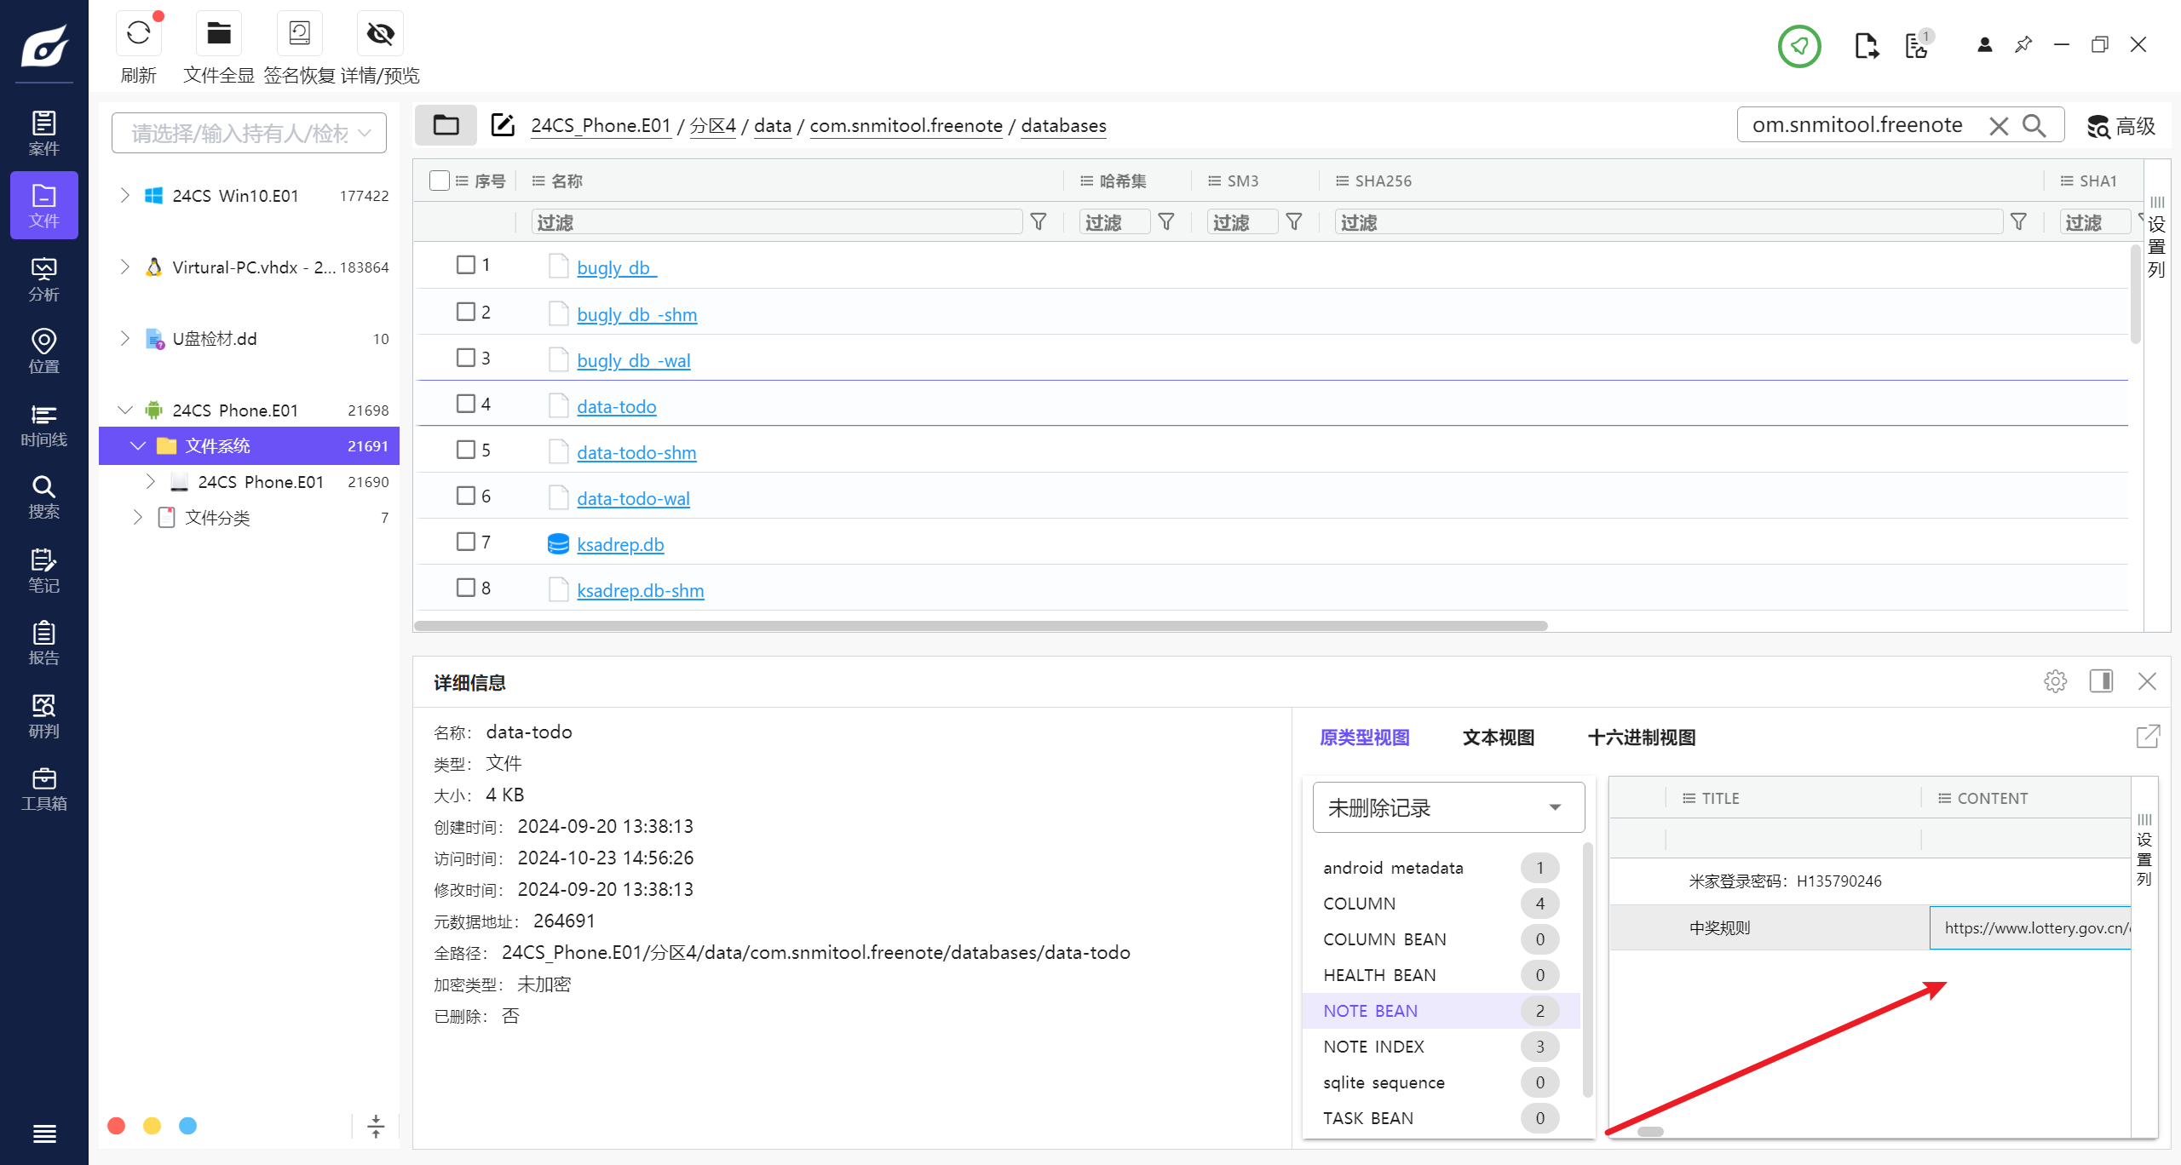Check the box for data-todo row
This screenshot has height=1165, width=2181.
pos(465,404)
